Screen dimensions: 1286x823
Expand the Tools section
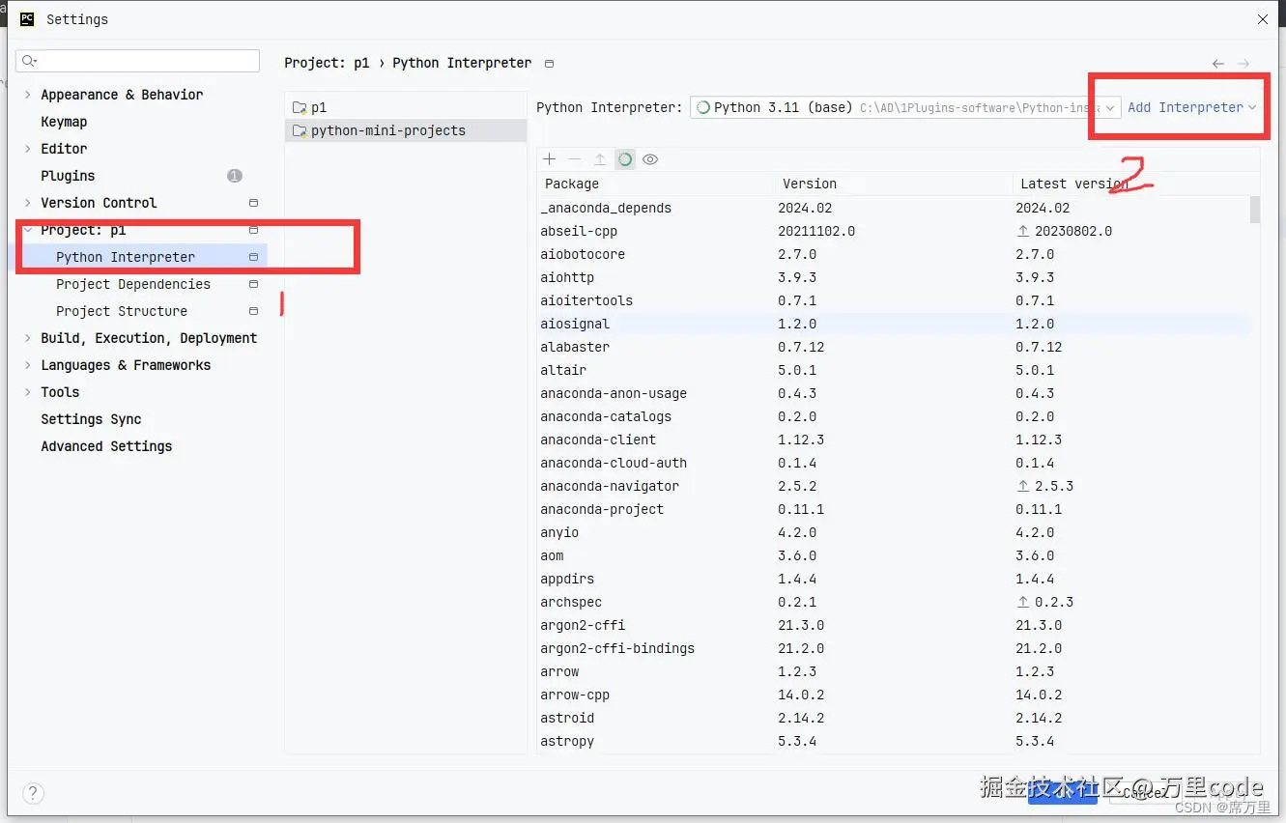[x=27, y=392]
